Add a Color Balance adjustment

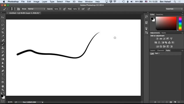159,42
